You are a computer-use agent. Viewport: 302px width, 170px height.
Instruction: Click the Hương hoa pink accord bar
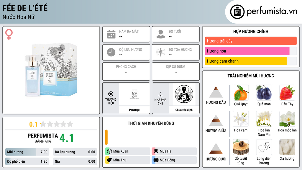pyautogui.click(x=251, y=51)
